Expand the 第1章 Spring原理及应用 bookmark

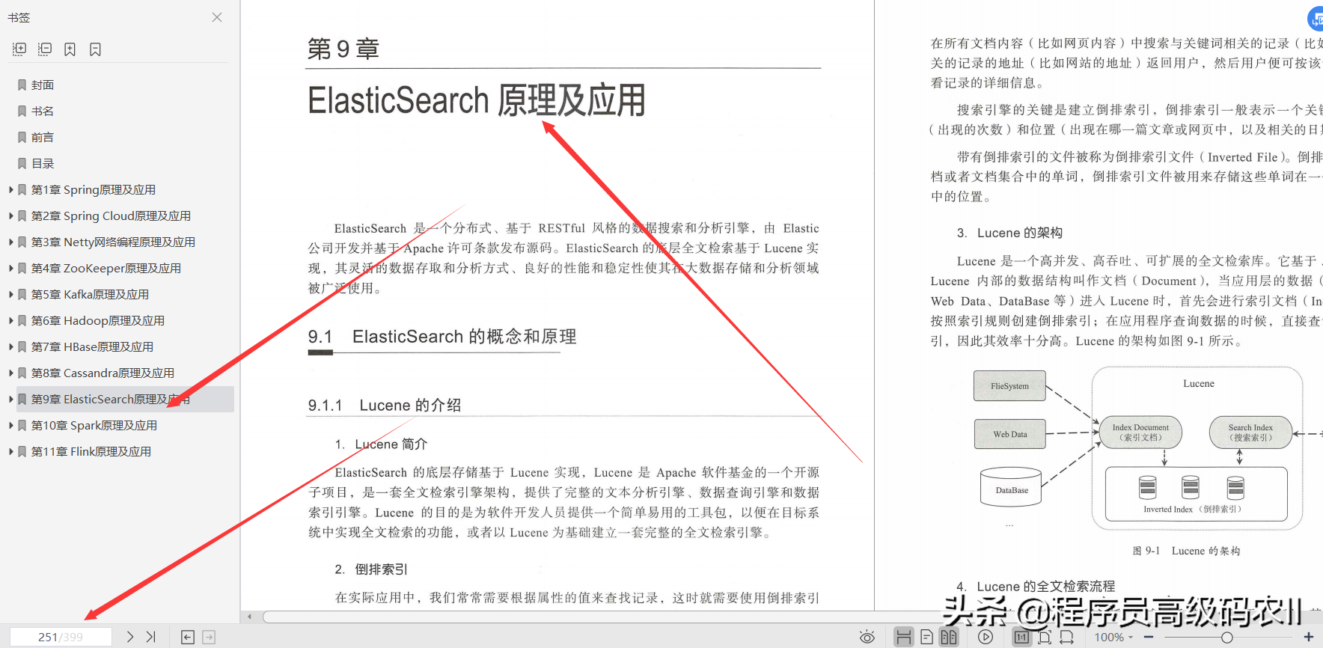point(10,190)
